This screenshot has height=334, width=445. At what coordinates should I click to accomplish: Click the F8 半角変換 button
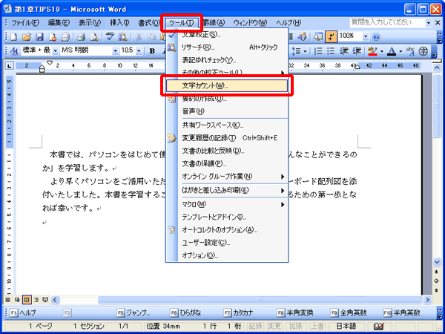295,313
